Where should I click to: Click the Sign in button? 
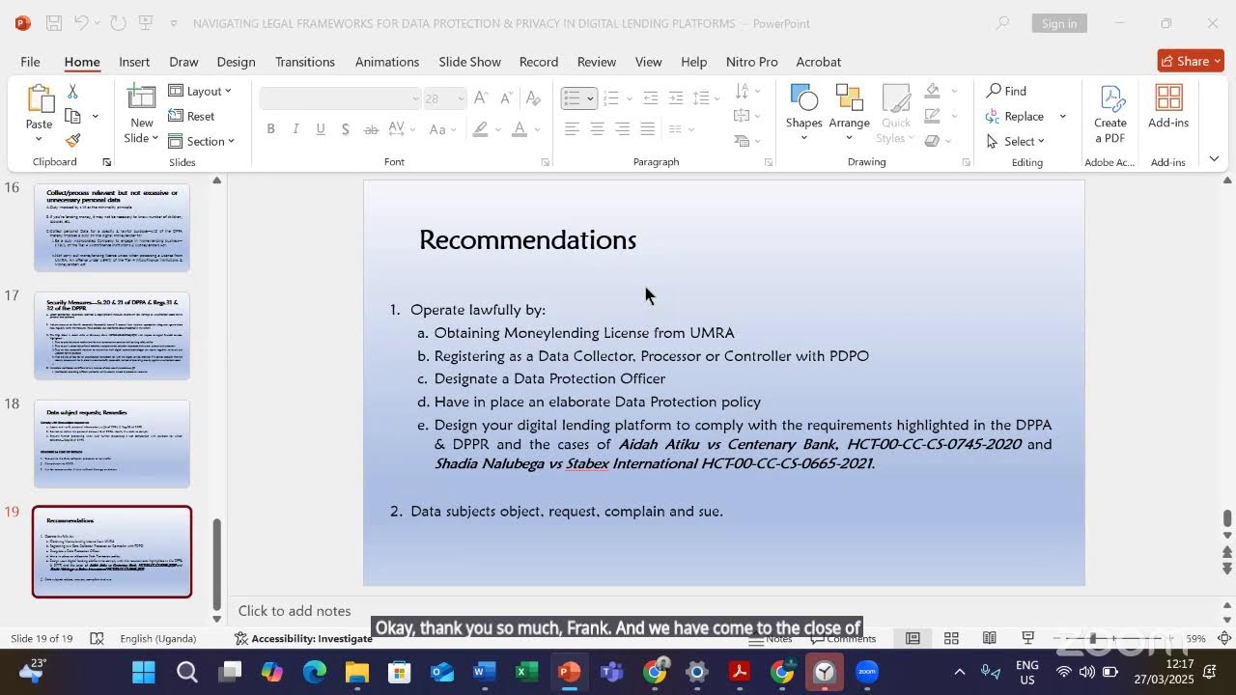[x=1059, y=23]
